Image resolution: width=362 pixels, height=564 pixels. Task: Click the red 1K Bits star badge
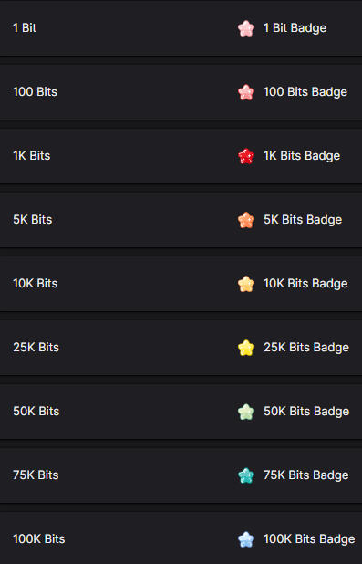point(246,156)
